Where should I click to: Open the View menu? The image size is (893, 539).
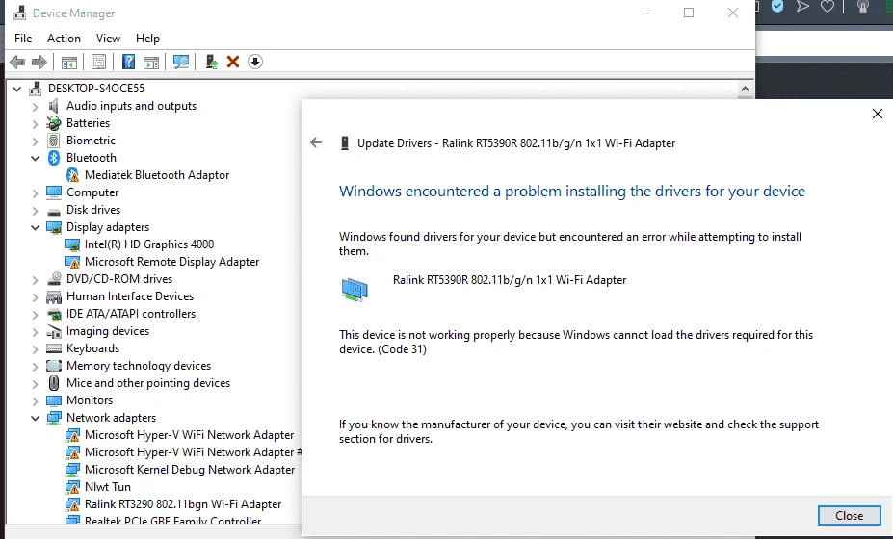[x=108, y=38]
